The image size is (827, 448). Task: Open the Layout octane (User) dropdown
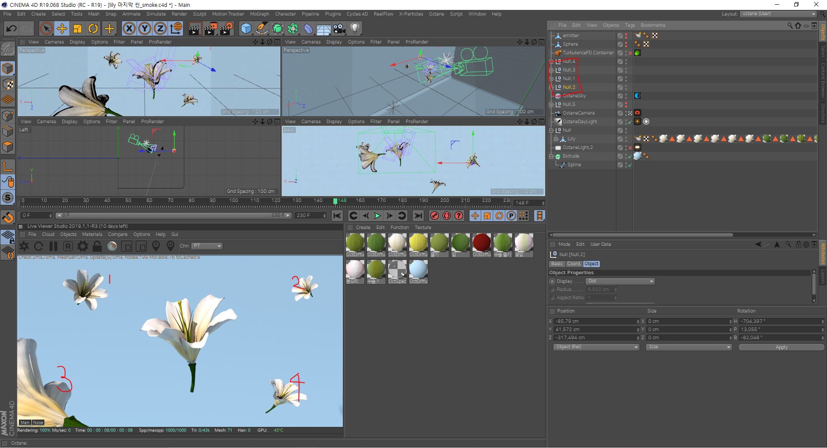(778, 14)
